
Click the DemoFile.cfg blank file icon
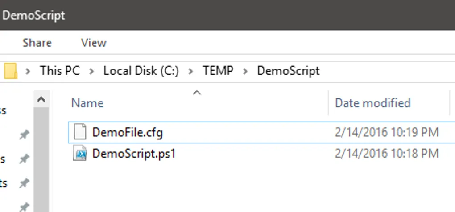point(79,132)
